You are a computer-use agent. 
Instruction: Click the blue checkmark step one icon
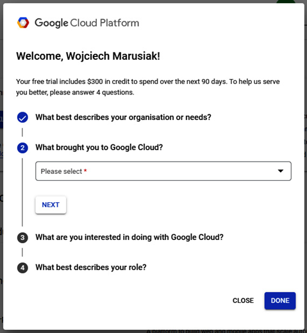pyautogui.click(x=22, y=117)
